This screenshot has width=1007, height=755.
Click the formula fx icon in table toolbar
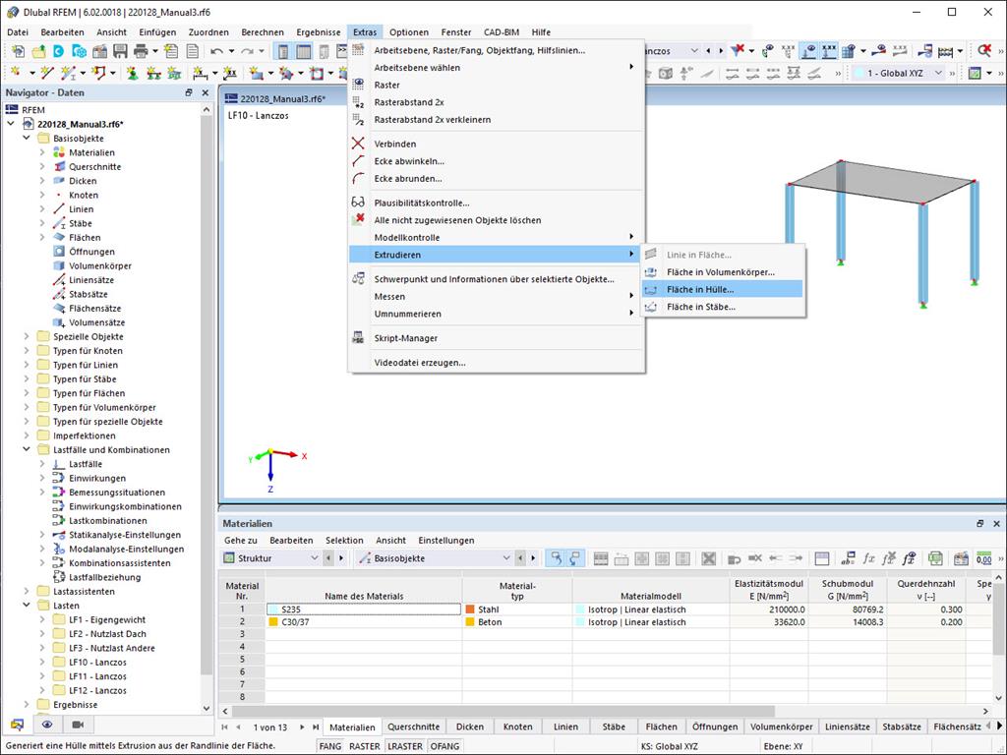[869, 558]
